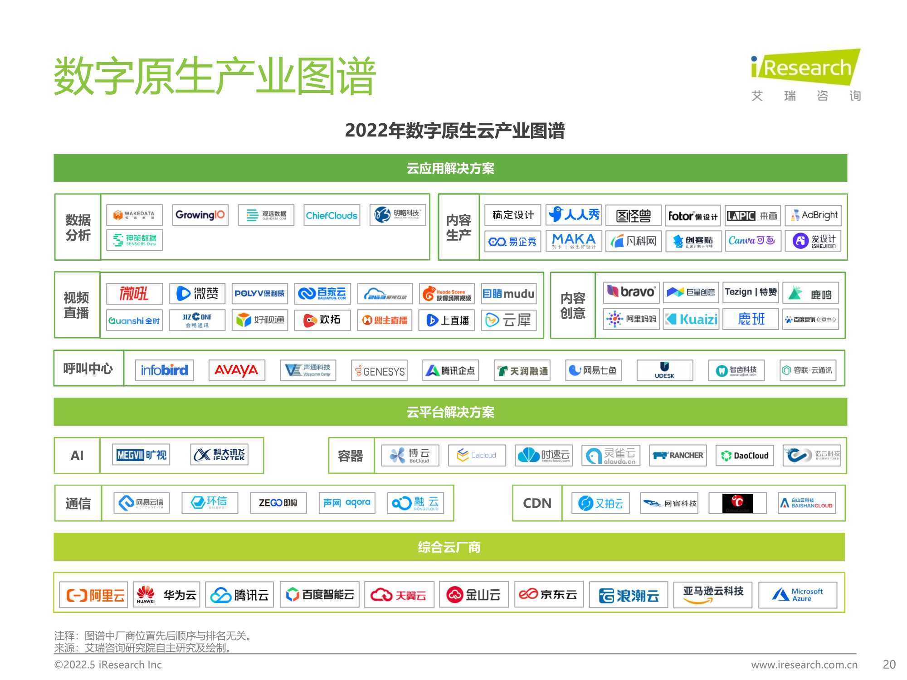Click the 又拍云 logo in CDN
The height and width of the screenshot is (680, 907).
pos(600,503)
